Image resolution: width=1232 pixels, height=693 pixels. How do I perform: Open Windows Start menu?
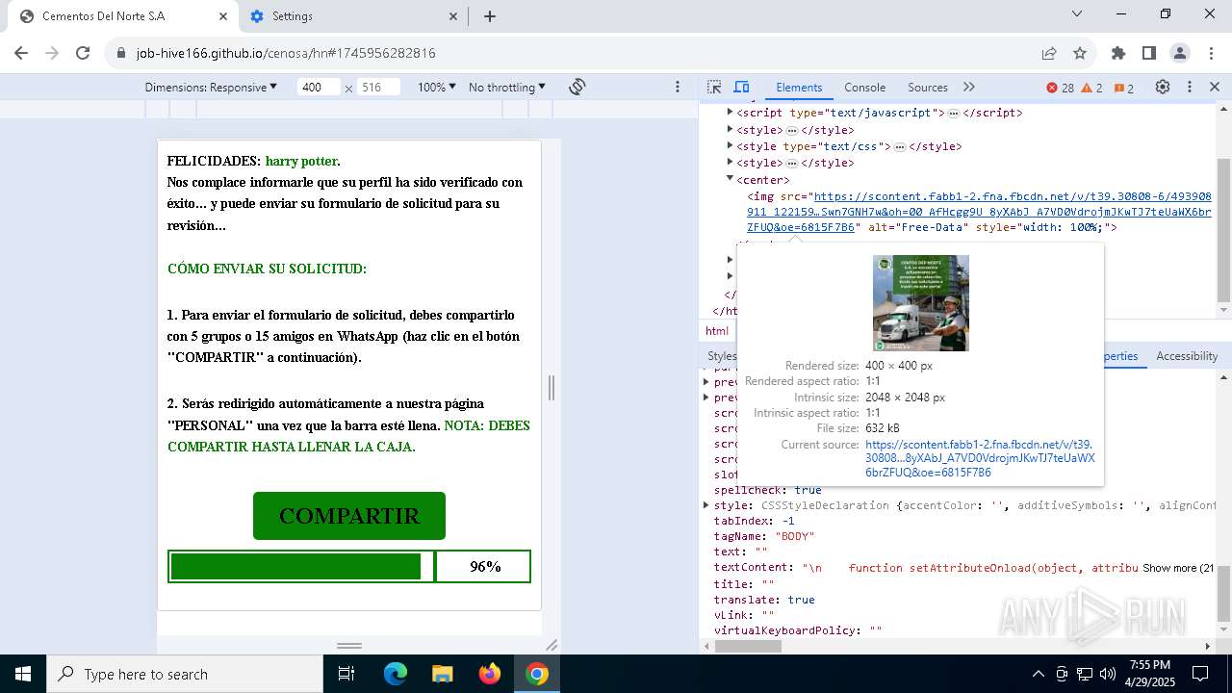click(x=23, y=674)
